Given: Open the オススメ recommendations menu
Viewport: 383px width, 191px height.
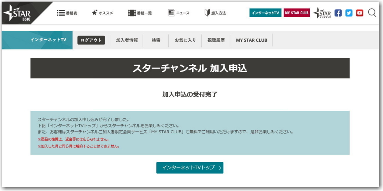Looking at the screenshot, I should coord(102,13).
